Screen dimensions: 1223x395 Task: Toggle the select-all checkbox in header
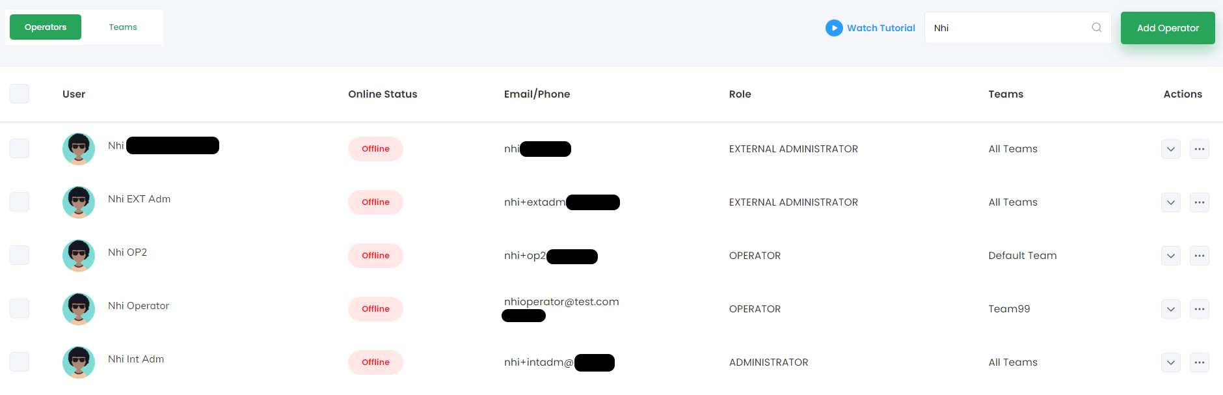pos(20,94)
